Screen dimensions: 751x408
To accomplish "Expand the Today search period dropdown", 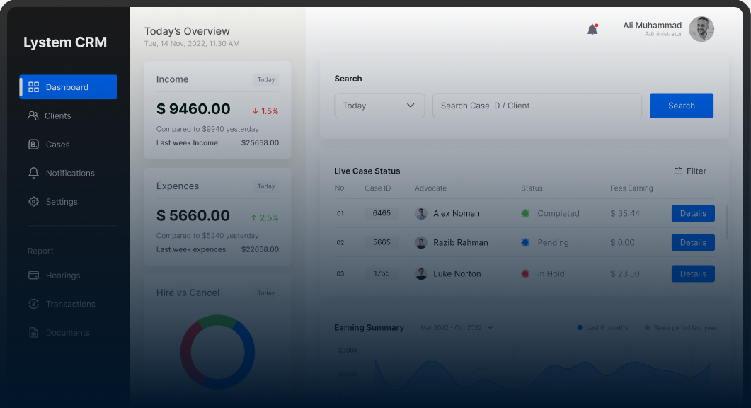I will (x=379, y=106).
